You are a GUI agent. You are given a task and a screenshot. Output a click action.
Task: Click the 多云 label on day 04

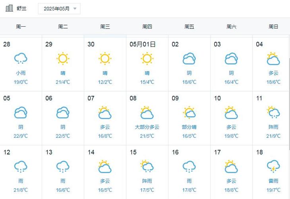point(273,73)
